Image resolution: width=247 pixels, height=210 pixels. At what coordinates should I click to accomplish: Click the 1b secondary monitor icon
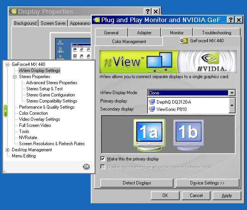coord(188,135)
